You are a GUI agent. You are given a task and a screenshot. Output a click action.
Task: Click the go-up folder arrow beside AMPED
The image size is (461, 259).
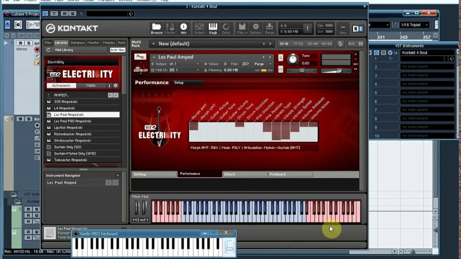point(49,95)
